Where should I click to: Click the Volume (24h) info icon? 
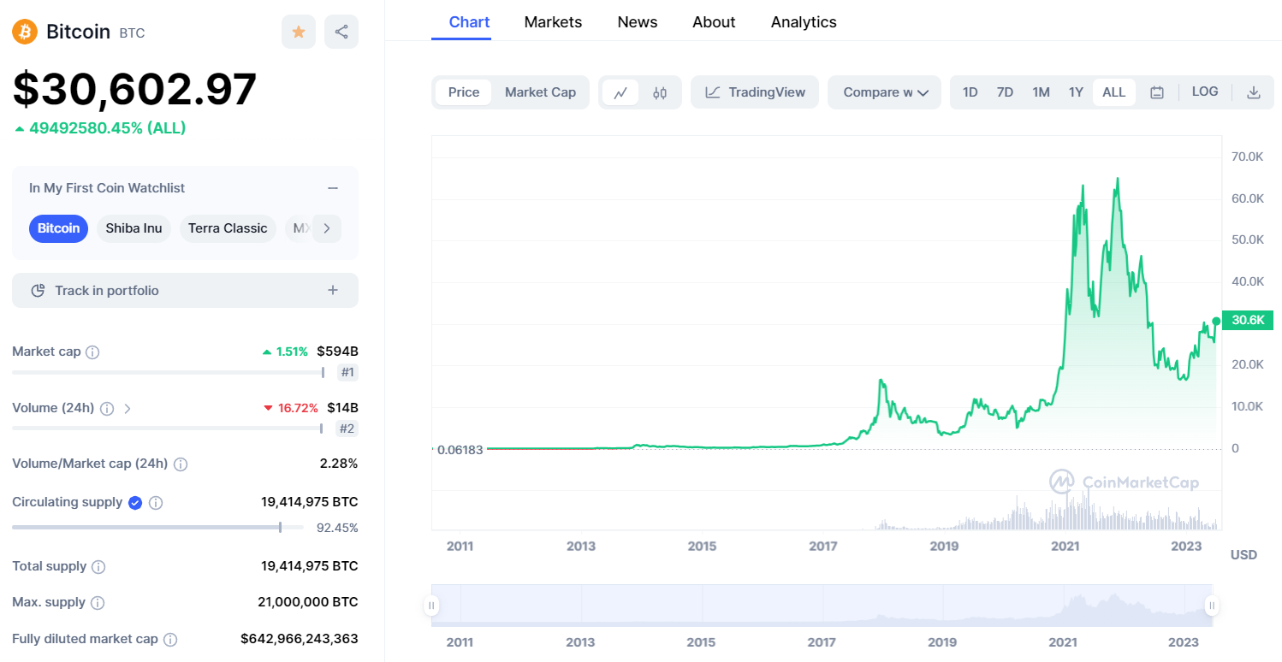click(x=107, y=409)
